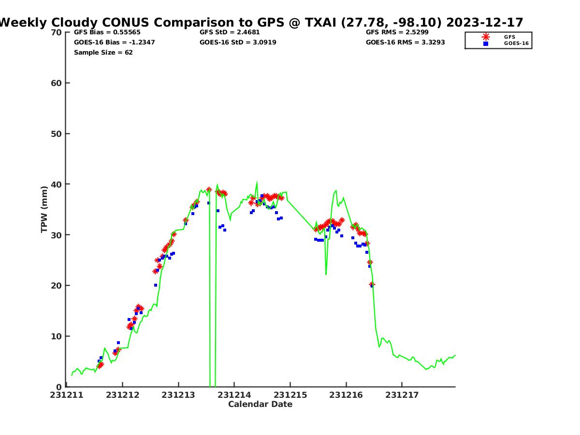
Task: Click the 50 y-axis tick label
Action: (x=57, y=134)
